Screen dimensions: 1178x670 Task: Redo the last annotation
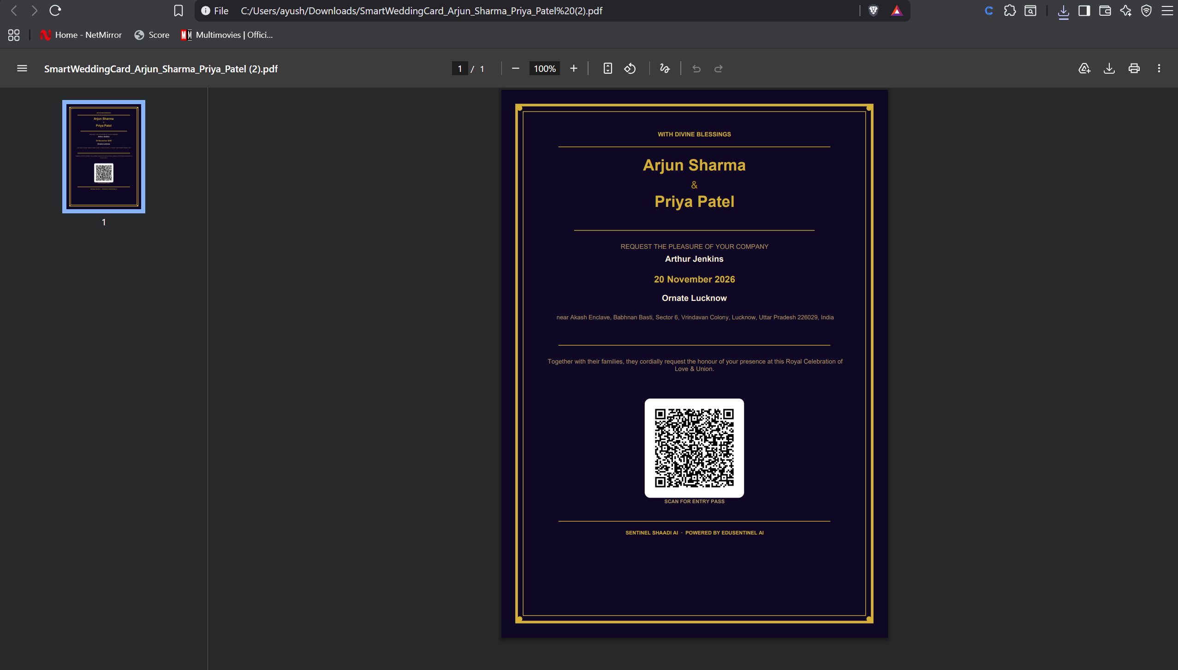coord(719,69)
